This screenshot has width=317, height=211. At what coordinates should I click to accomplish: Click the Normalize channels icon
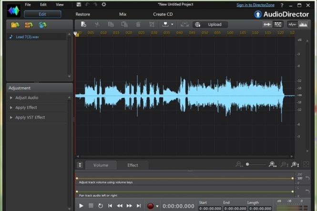coord(184,24)
